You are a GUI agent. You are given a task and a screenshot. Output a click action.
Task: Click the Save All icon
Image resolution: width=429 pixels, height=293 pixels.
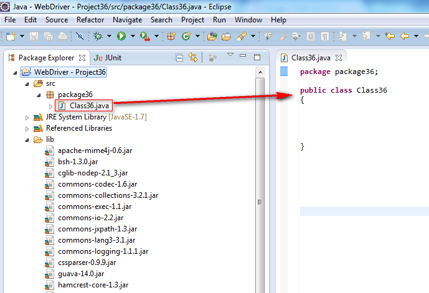tap(49, 36)
